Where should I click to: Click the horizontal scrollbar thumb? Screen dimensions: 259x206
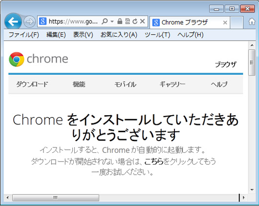[x=56, y=198]
